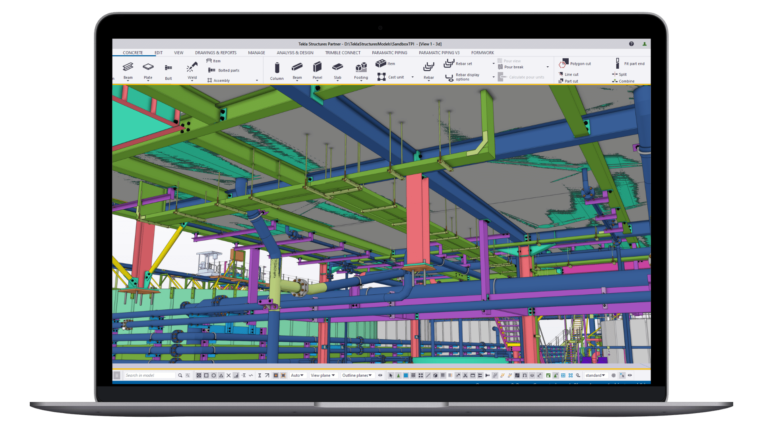Toggle eye icon beside Outline planes
This screenshot has width=763, height=429.
coord(380,375)
